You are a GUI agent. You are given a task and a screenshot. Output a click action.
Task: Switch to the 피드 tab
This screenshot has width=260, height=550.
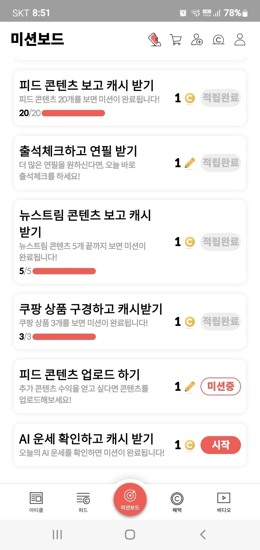(83, 502)
